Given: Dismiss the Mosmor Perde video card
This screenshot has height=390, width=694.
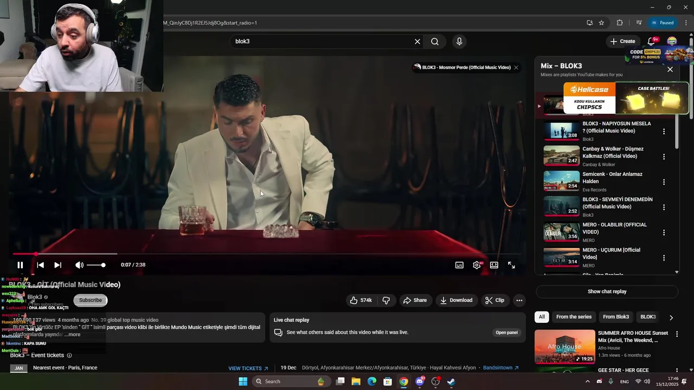Looking at the screenshot, I should (x=516, y=68).
